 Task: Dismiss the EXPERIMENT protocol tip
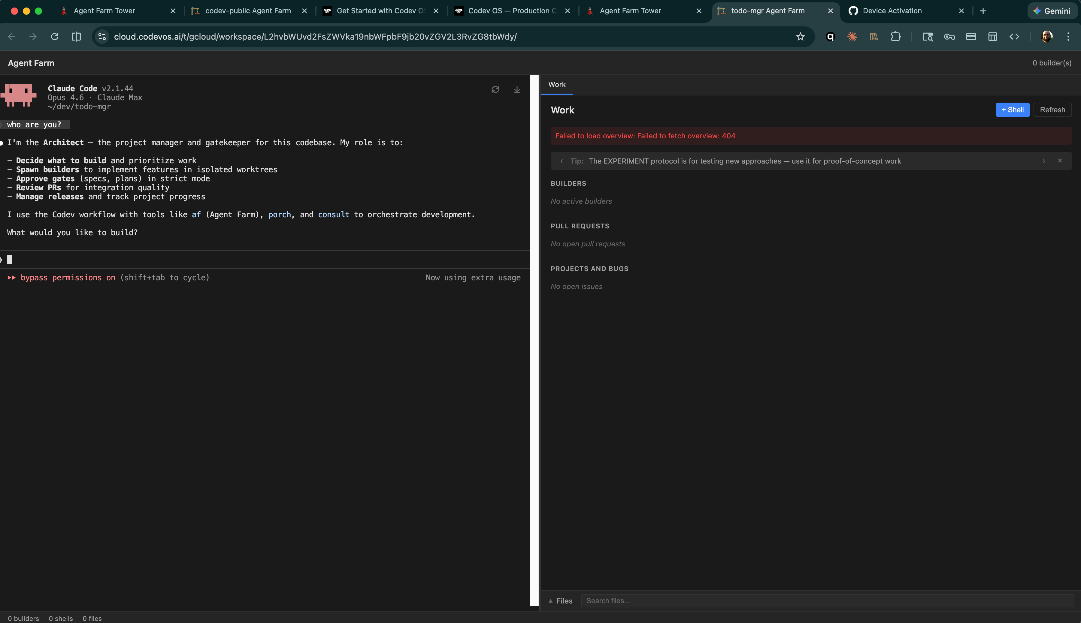(1060, 161)
